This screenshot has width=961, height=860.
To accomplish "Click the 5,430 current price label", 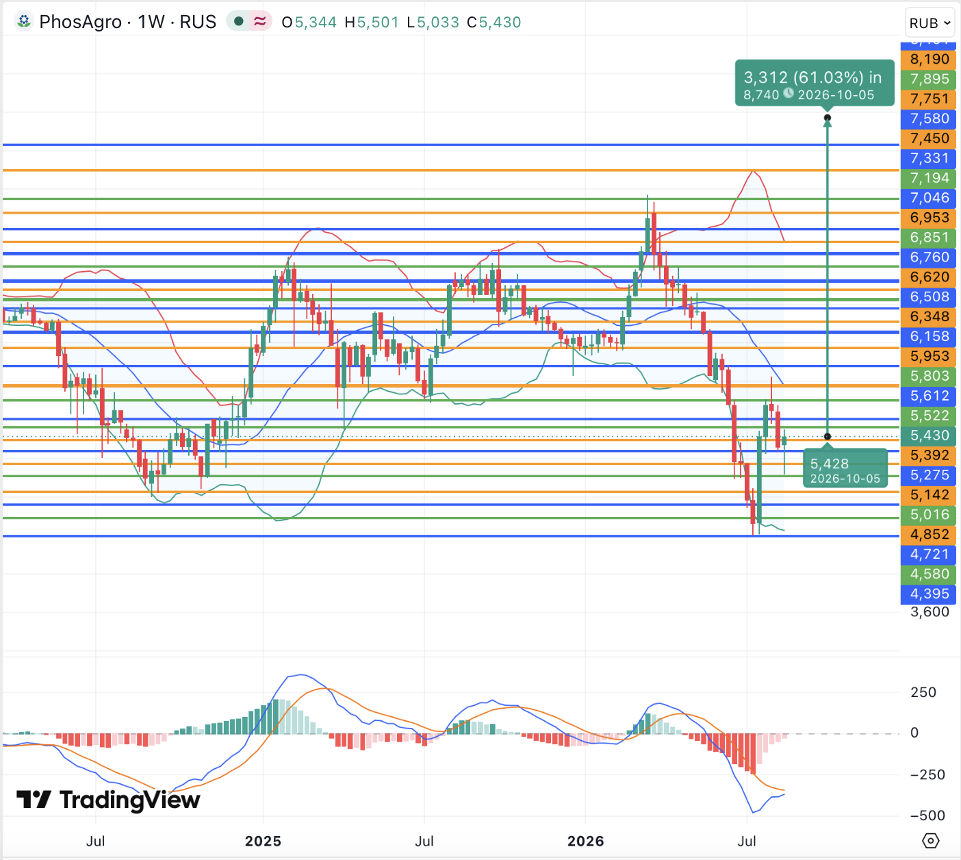I will coord(929,437).
